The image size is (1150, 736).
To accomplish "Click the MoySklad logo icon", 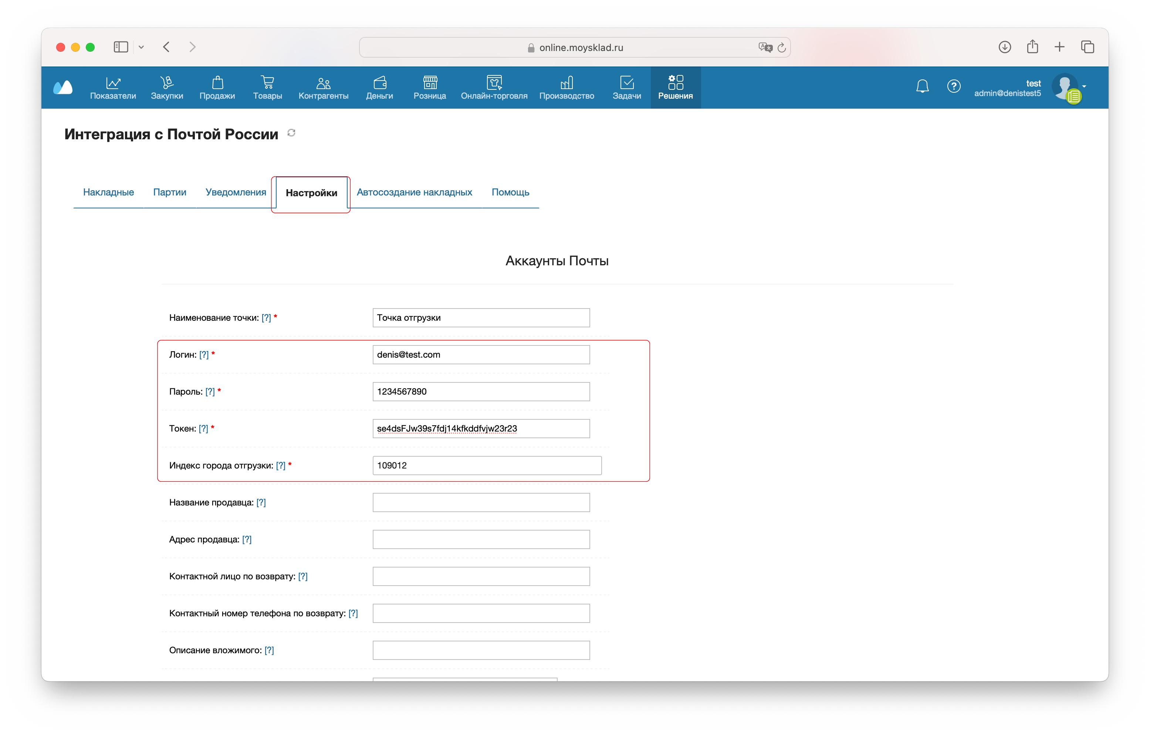I will pos(63,88).
